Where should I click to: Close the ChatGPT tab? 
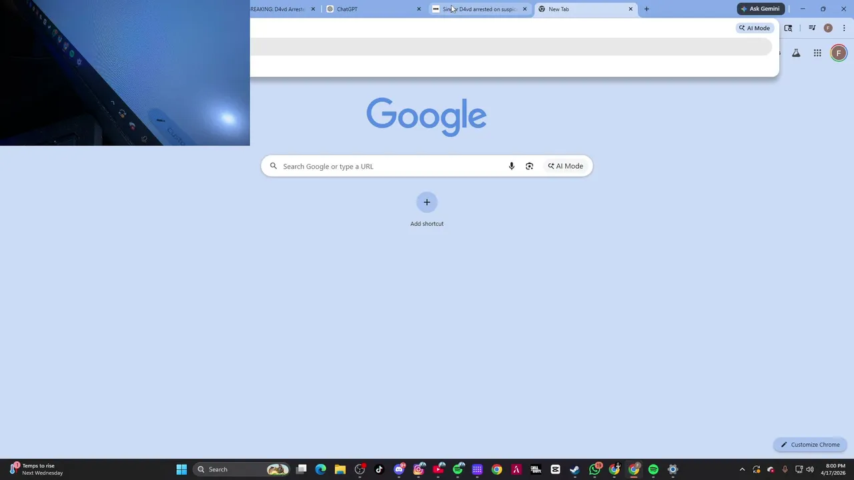pos(419,9)
